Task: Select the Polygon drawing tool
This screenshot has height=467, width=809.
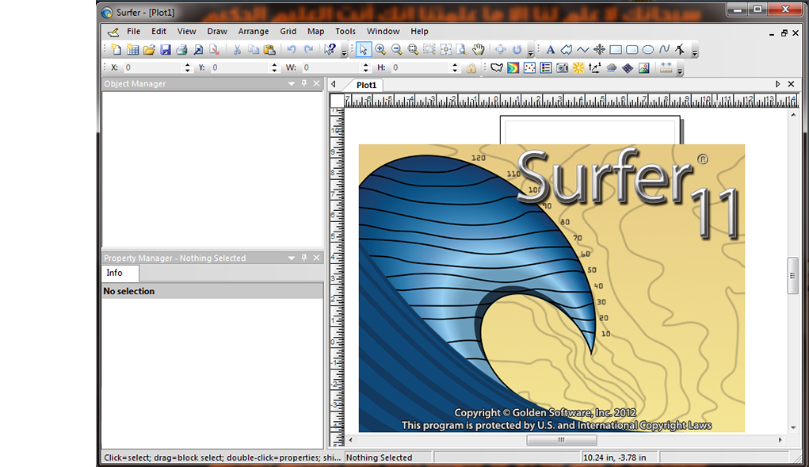Action: (565, 49)
